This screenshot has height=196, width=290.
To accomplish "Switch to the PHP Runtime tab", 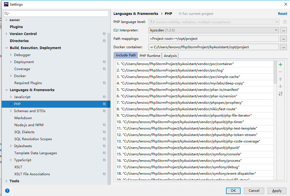I will [150, 56].
